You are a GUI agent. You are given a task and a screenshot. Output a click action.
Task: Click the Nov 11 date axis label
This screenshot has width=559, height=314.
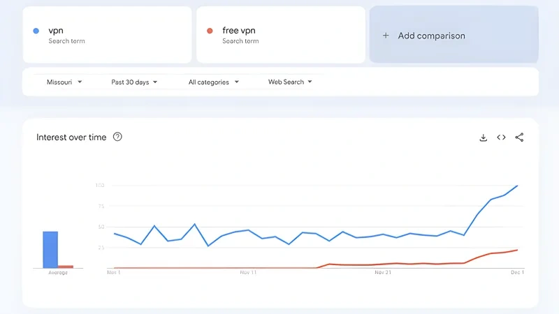[248, 273]
